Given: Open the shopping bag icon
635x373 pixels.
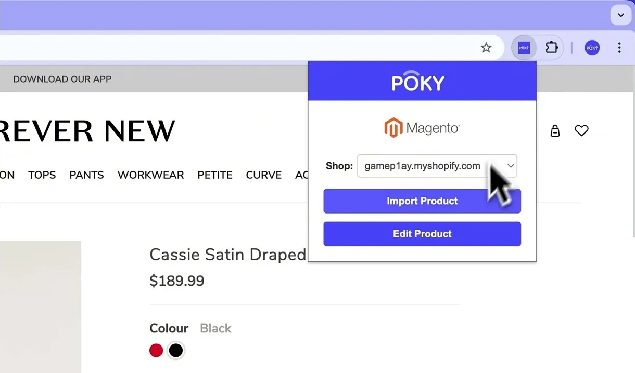Looking at the screenshot, I should click(555, 130).
